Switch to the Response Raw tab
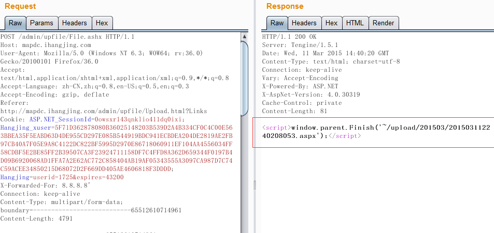The width and height of the screenshot is (494, 233). coord(277,23)
